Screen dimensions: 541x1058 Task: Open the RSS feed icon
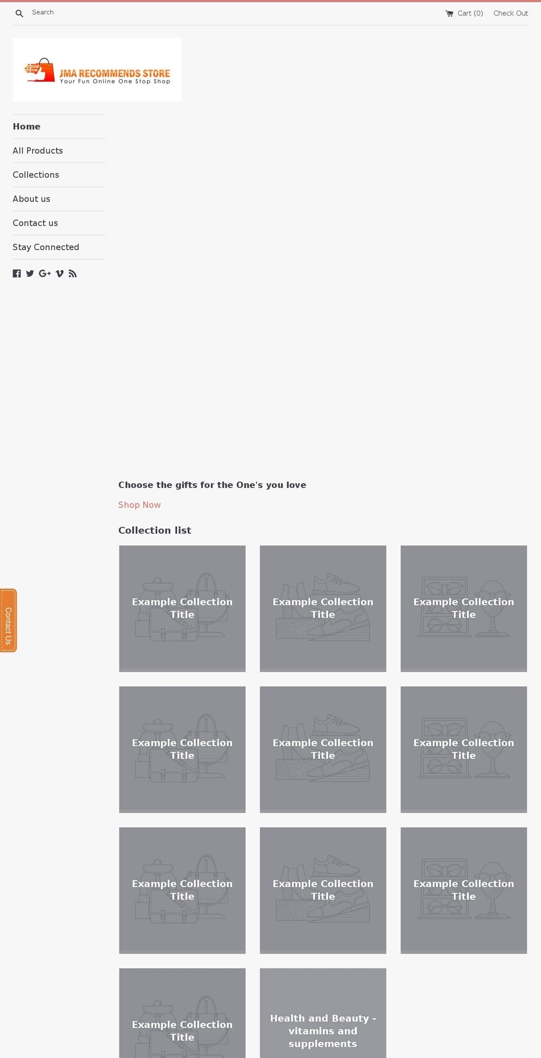(73, 274)
